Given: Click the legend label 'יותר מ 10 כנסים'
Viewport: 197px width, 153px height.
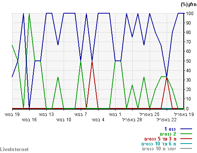Looking at the screenshot, I should click(x=159, y=148).
